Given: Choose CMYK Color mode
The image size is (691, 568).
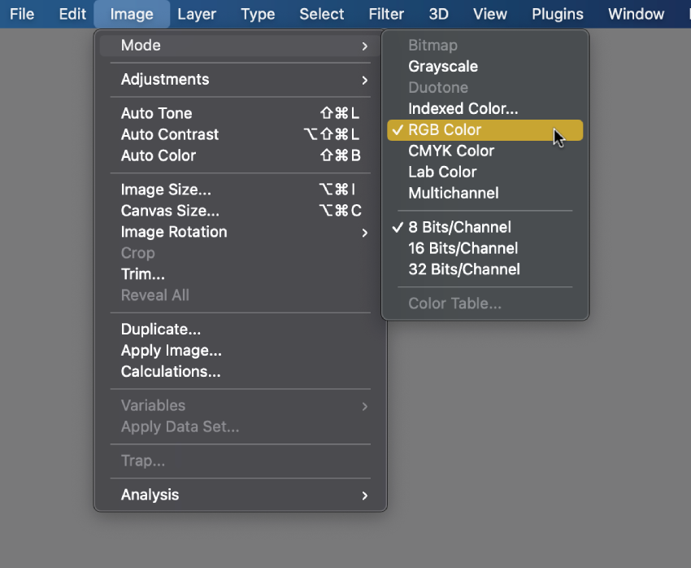Looking at the screenshot, I should coord(451,151).
